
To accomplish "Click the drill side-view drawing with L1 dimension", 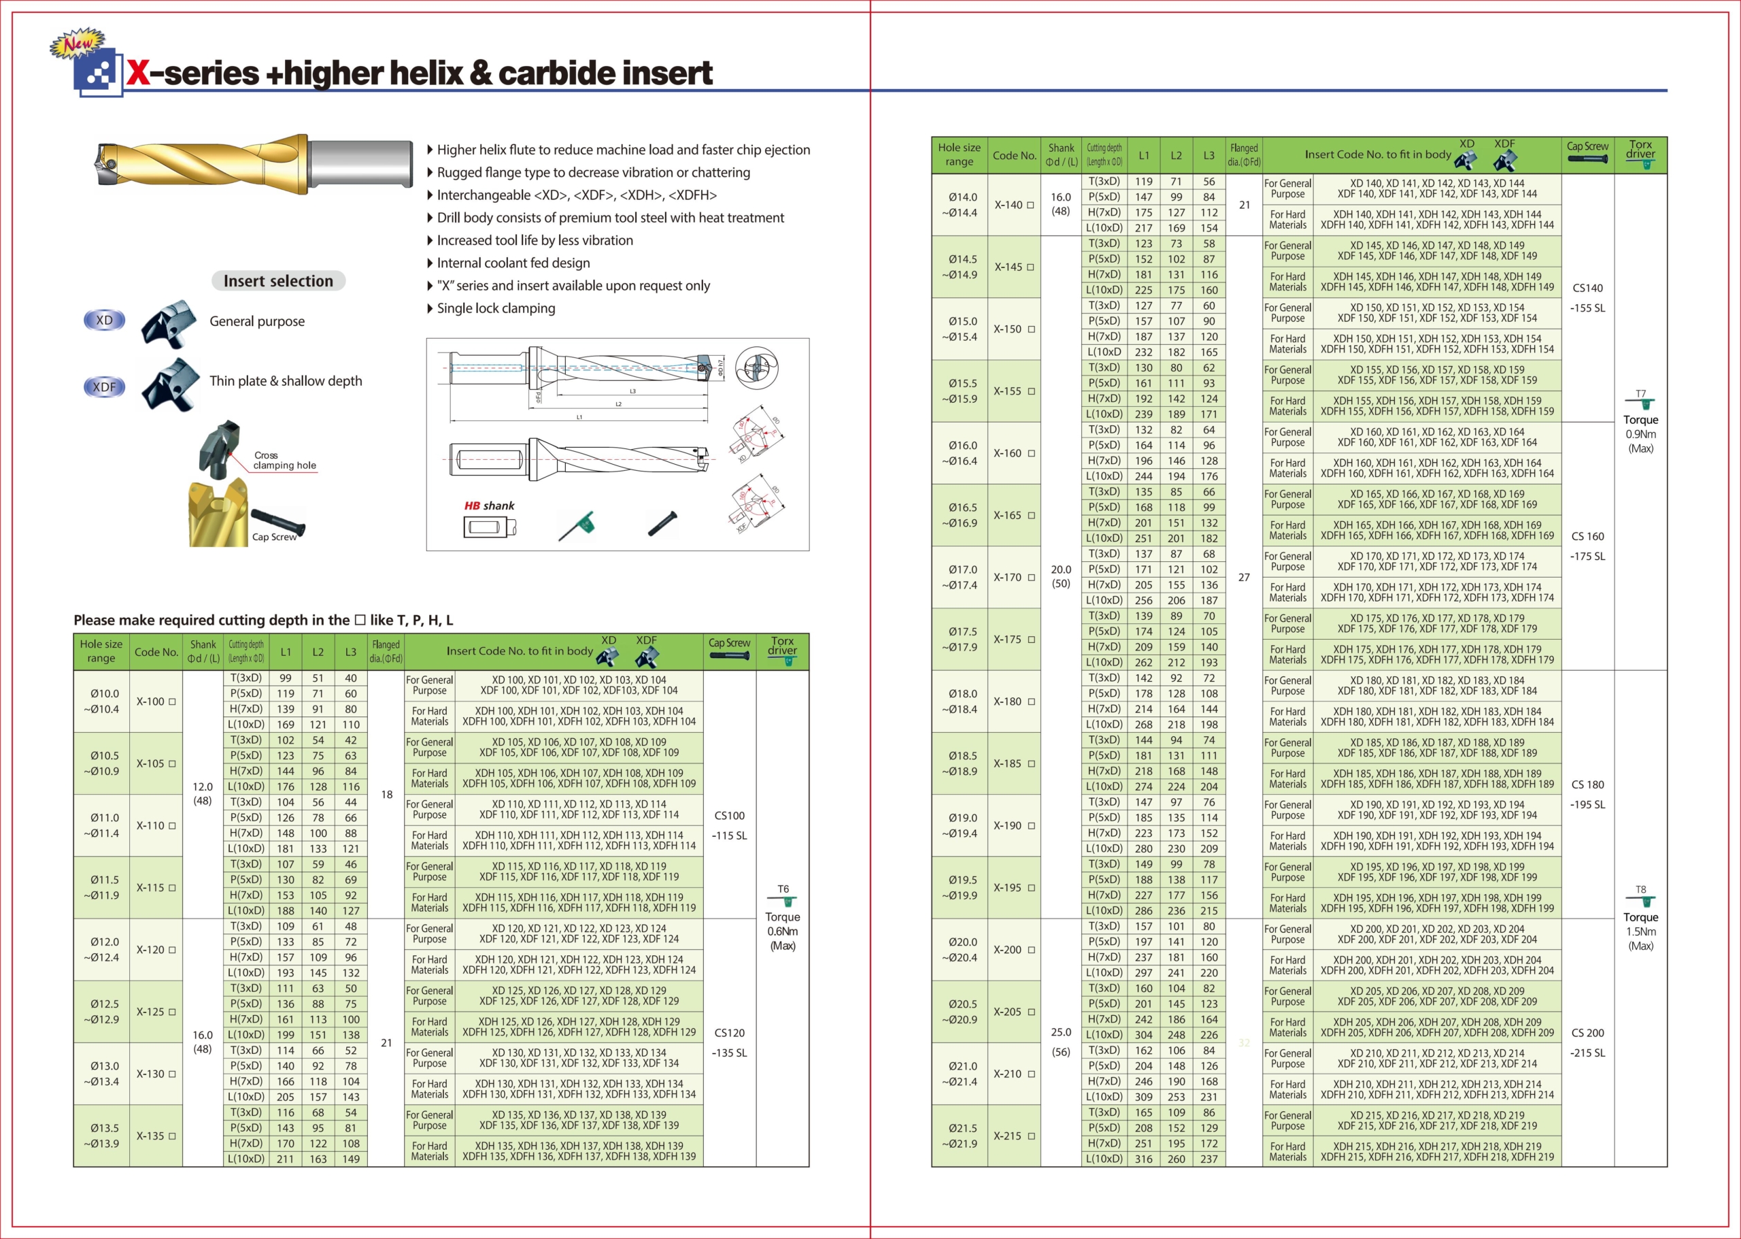I will click(x=579, y=383).
